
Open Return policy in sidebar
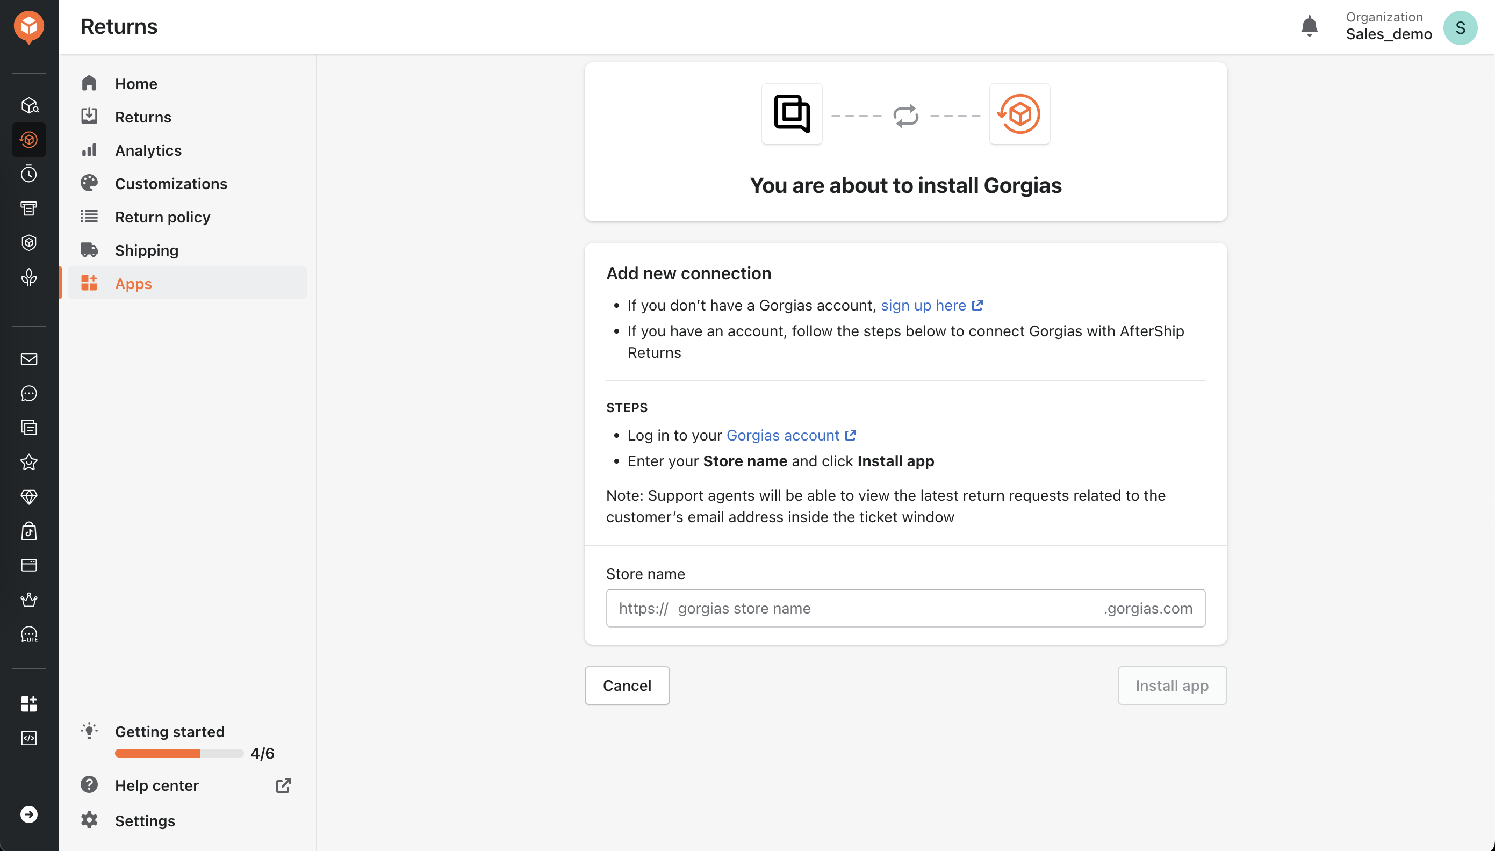[187, 217]
